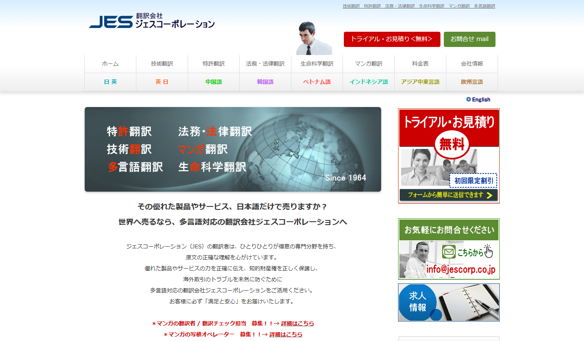Open 詳細はこちら for 写植オペレーター recruitment

pyautogui.click(x=286, y=334)
